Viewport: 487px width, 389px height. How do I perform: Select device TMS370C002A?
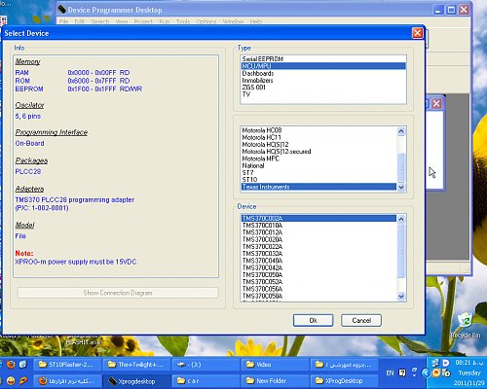pyautogui.click(x=319, y=219)
